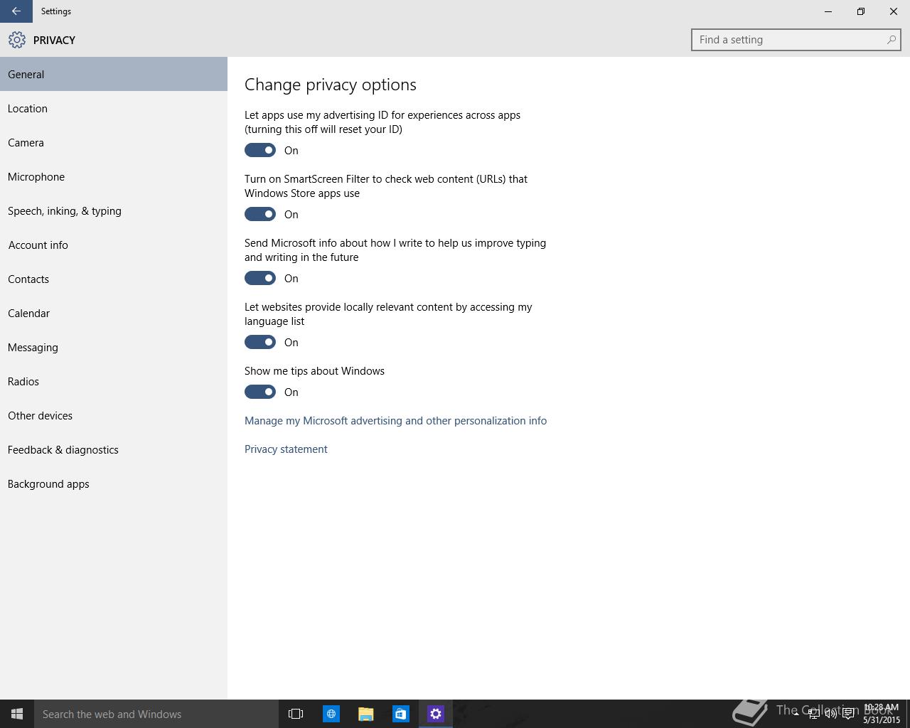The height and width of the screenshot is (728, 910).
Task: Launch the web browser from taskbar
Action: 331,714
